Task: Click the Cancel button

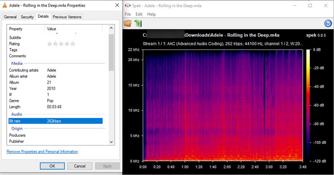Action: (80, 166)
